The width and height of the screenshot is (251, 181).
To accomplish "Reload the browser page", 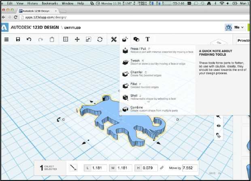I will (x=15, y=17).
